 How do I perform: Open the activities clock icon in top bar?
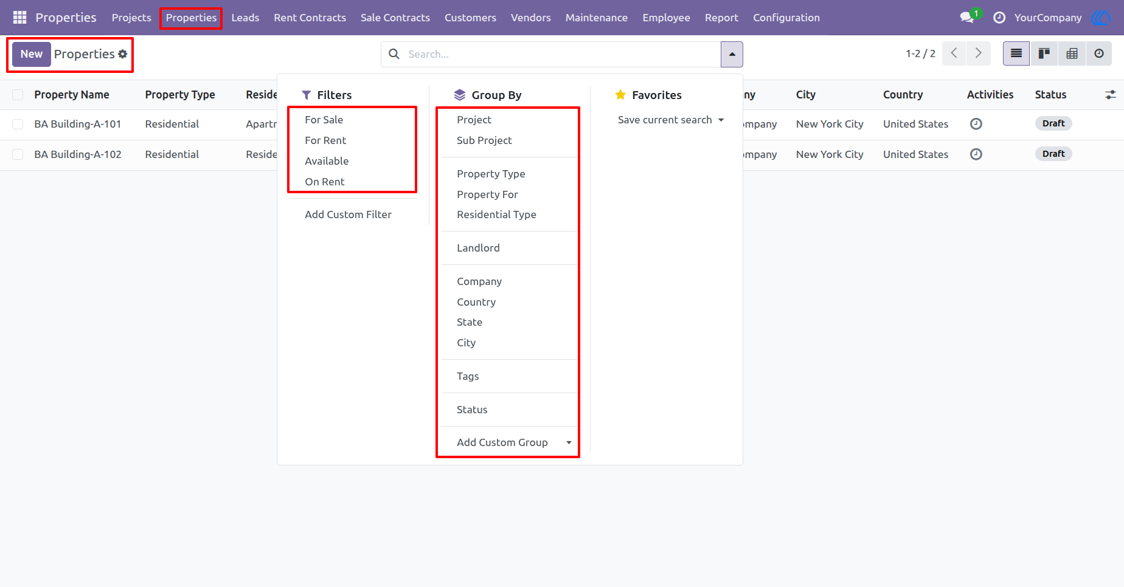[999, 18]
